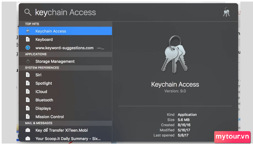The height and width of the screenshot is (146, 253).
Task: Click the Storage Management app icon
Action: click(x=28, y=61)
